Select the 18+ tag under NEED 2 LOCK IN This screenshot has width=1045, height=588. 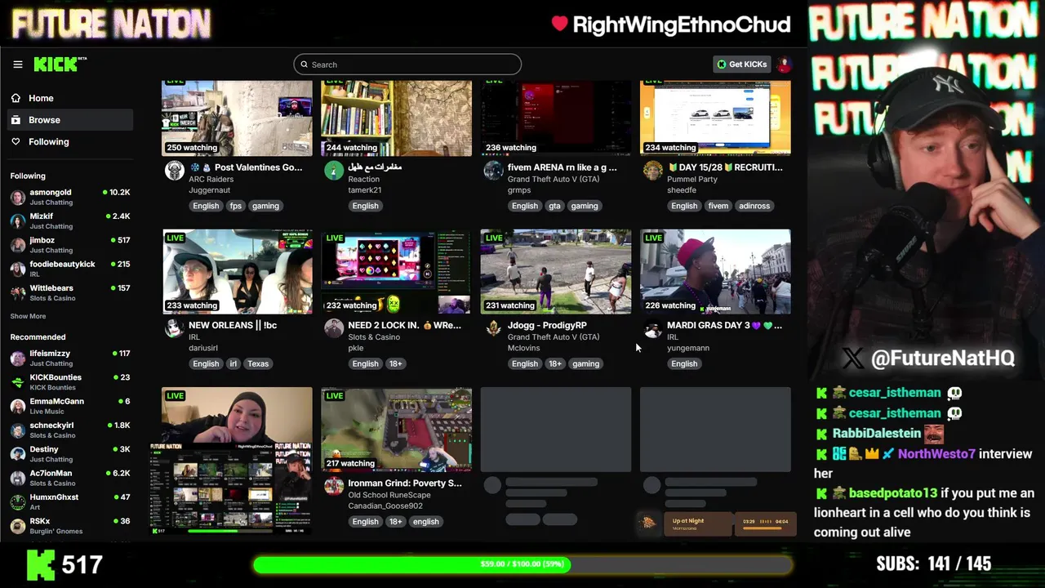(x=396, y=363)
